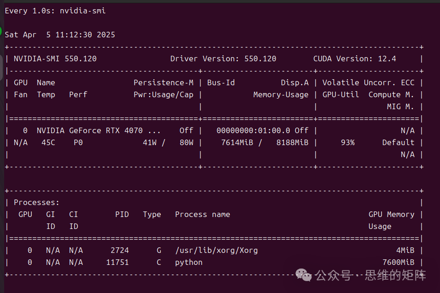Screen dimensions: 440x293
Task: Click type 'G' in Xorg row
Action: pos(159,250)
